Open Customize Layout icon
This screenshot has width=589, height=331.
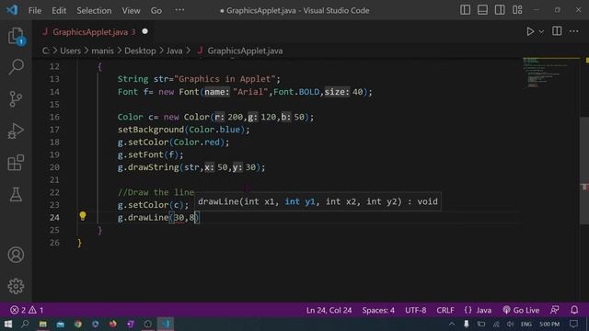click(517, 10)
